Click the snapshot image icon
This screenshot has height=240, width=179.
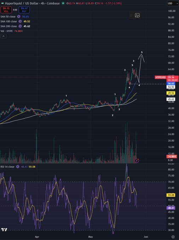[137, 15]
